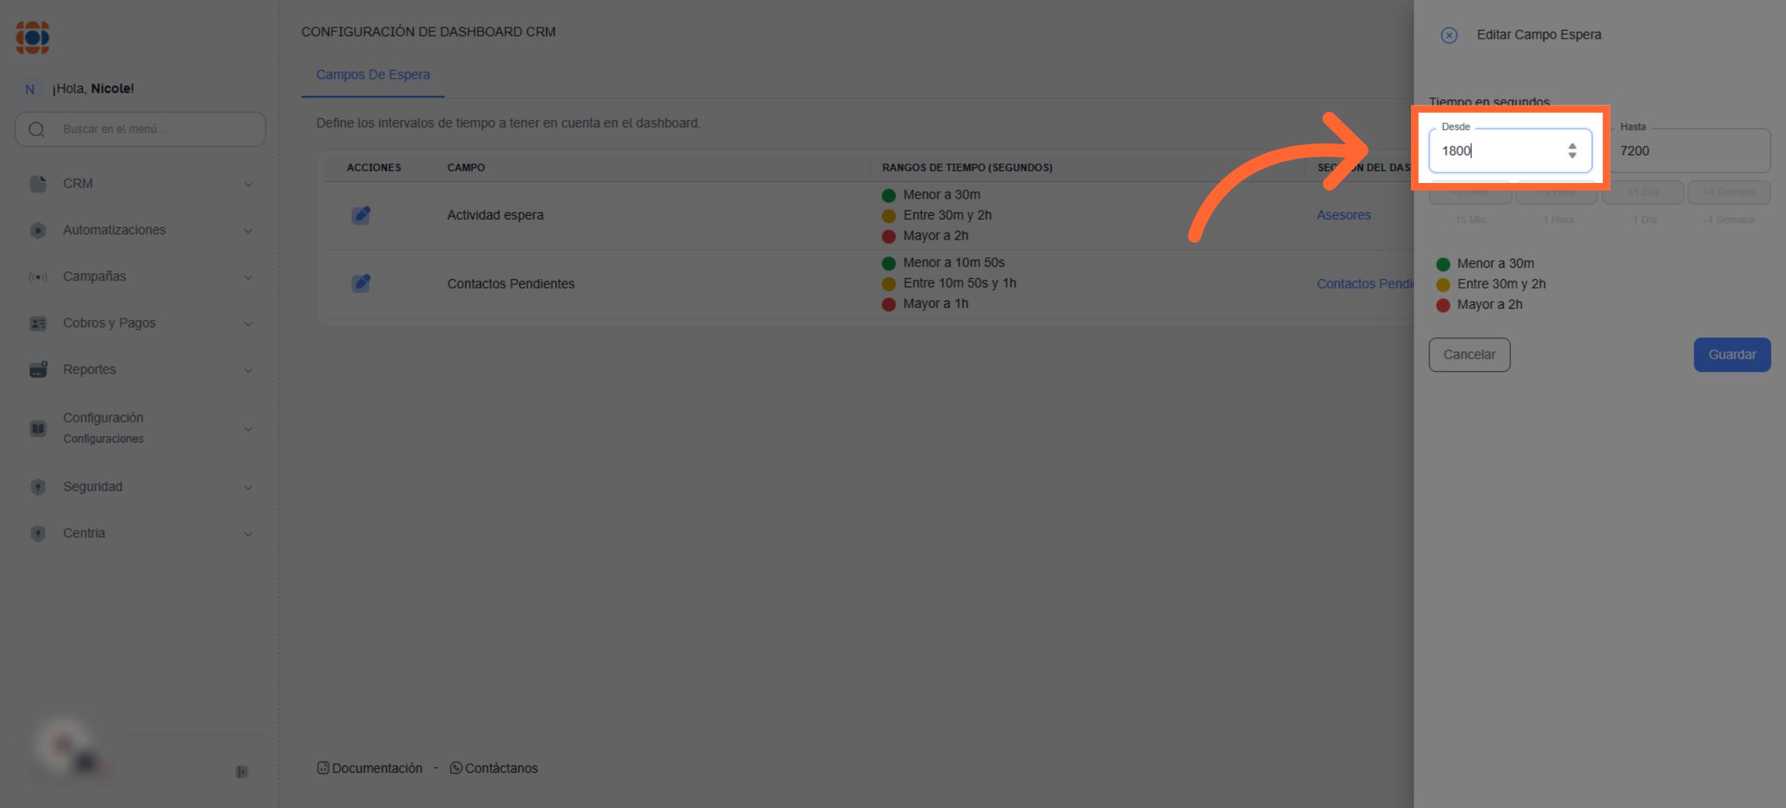
Task: Click the Reportes sidebar icon
Action: (x=38, y=370)
